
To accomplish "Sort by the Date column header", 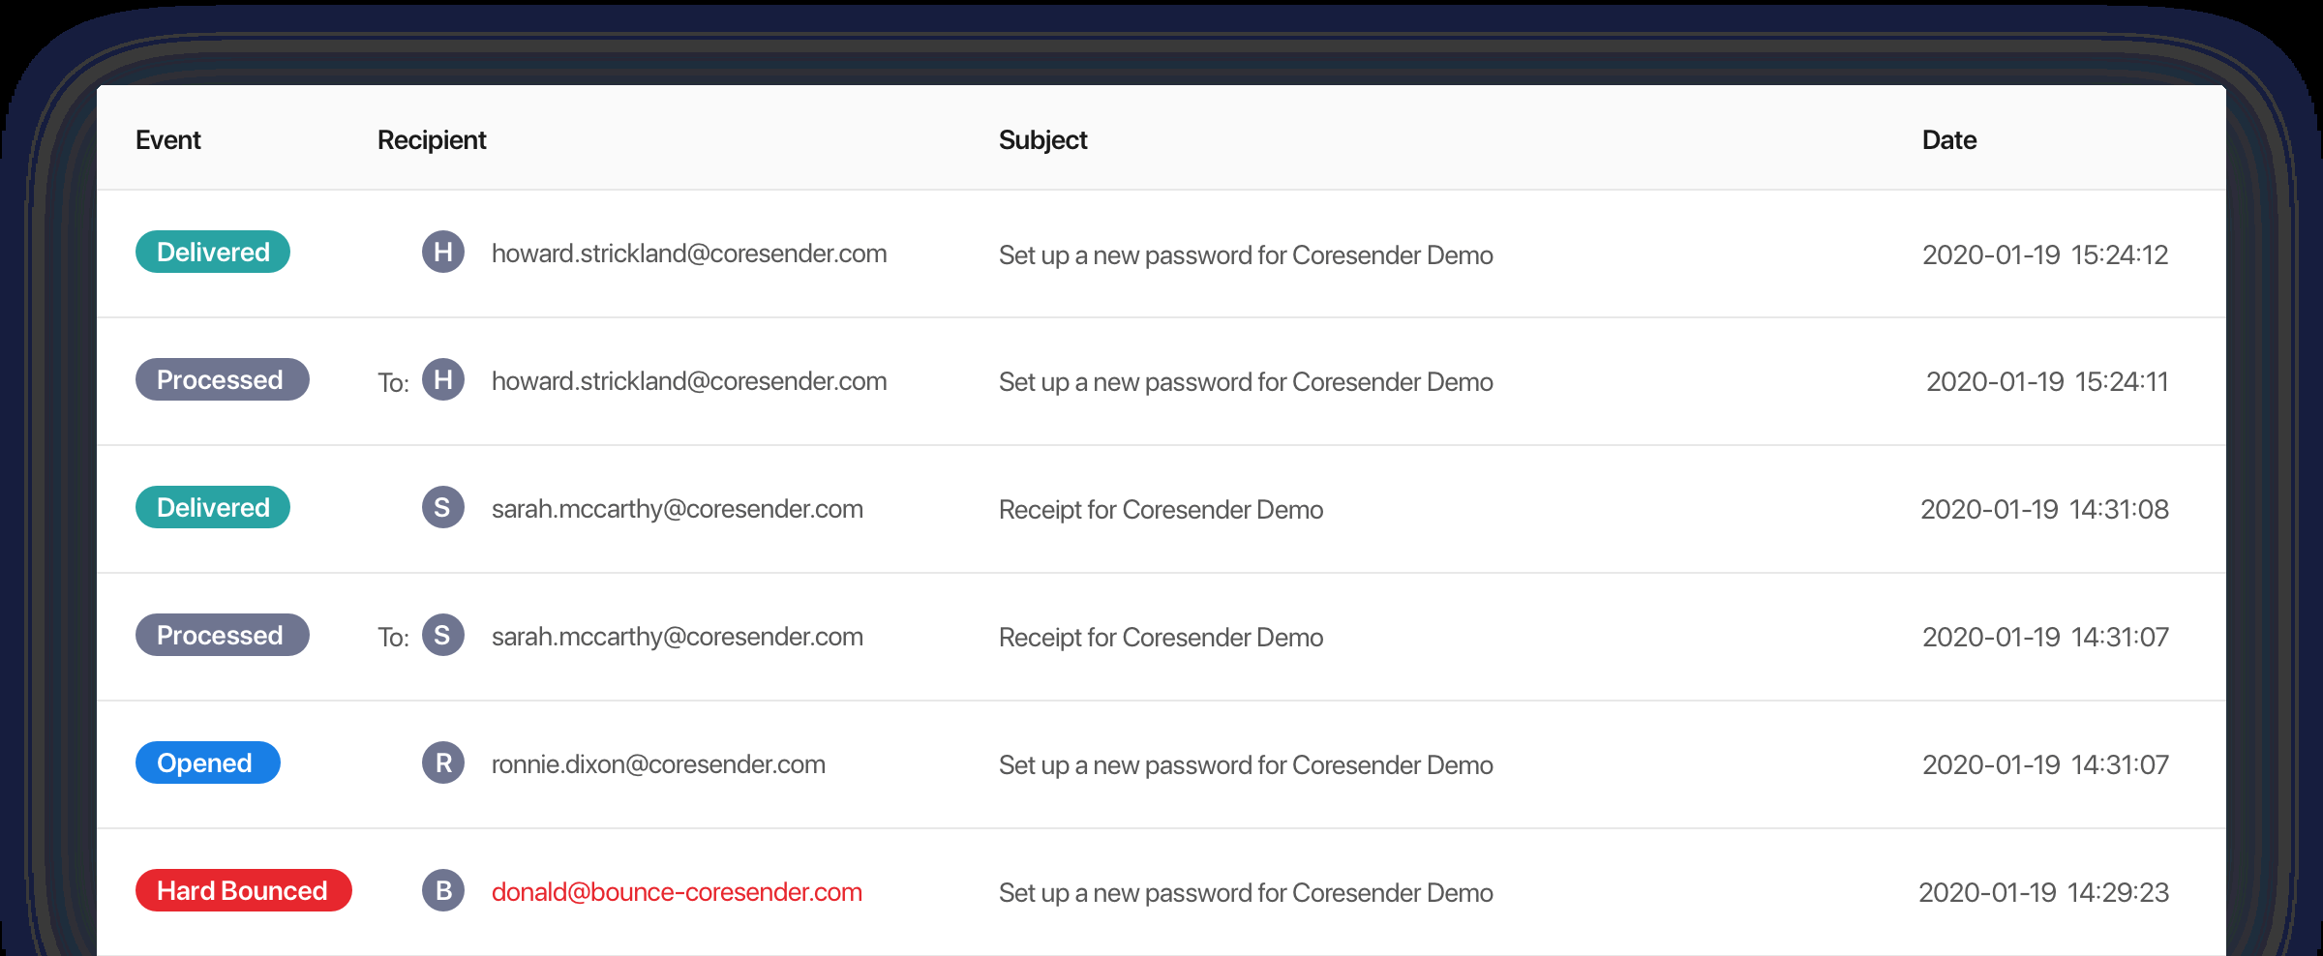I will (x=1948, y=140).
